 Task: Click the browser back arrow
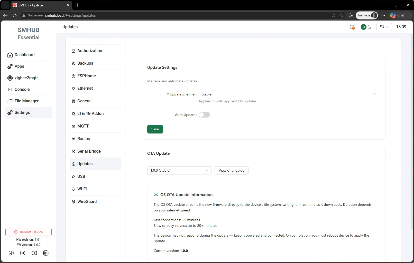pos(5,15)
